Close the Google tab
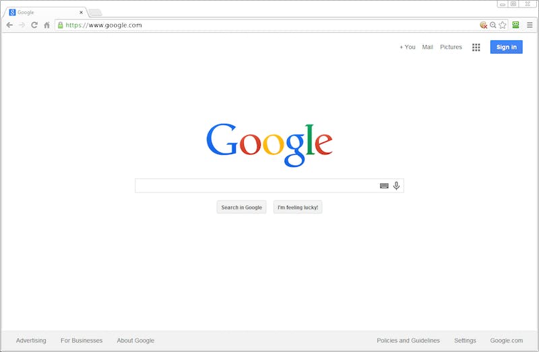Image resolution: width=539 pixels, height=352 pixels. click(81, 12)
